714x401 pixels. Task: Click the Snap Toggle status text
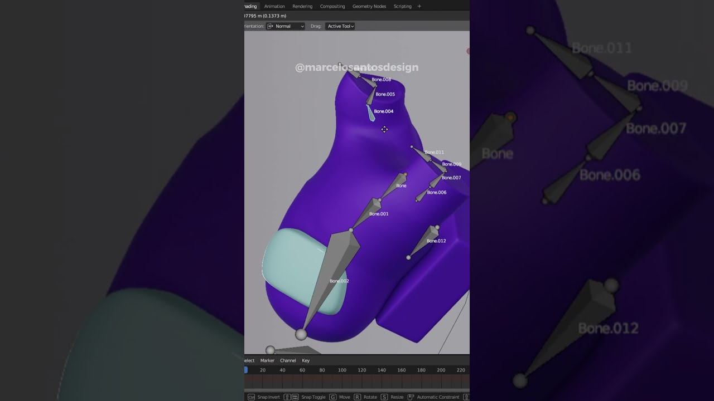pyautogui.click(x=313, y=397)
